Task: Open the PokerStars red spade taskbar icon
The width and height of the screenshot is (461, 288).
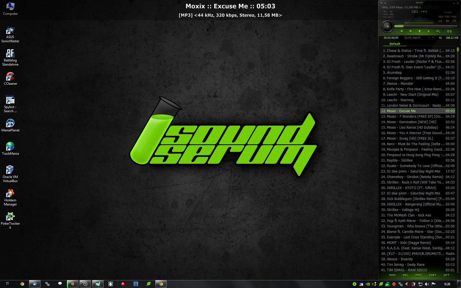Action: pos(123,284)
